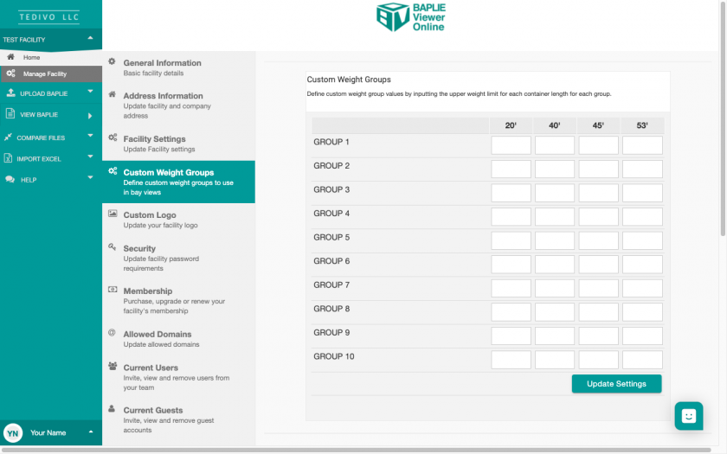The height and width of the screenshot is (454, 727).
Task: Click the Compare Files icon
Action: coord(8,137)
